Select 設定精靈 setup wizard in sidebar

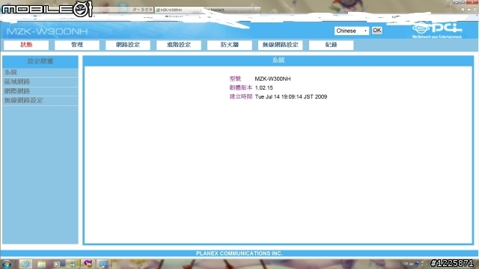tap(40, 61)
